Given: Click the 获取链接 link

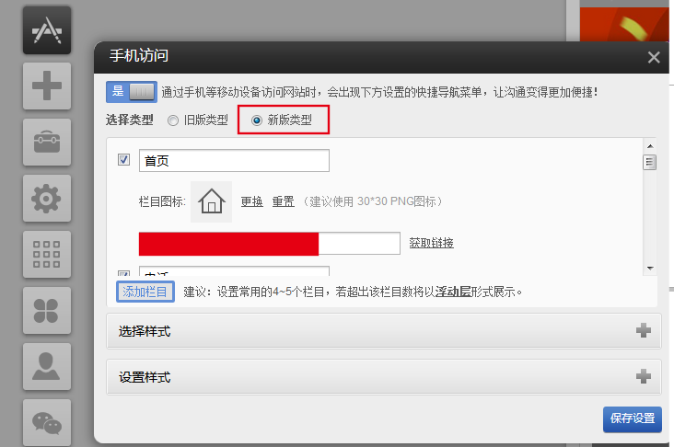Looking at the screenshot, I should (x=431, y=243).
